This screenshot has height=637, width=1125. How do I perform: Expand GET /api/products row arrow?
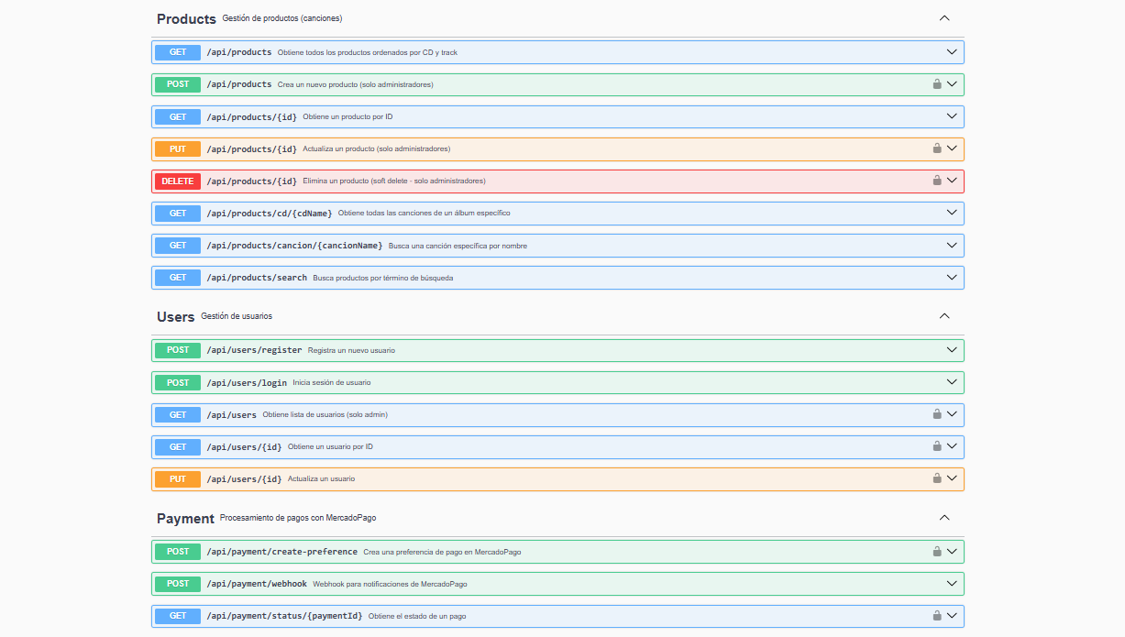point(952,52)
